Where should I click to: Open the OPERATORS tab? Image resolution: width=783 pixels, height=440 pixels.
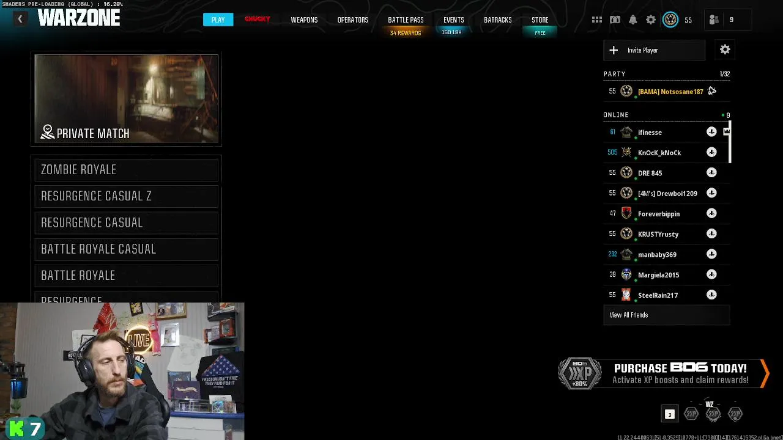pyautogui.click(x=353, y=20)
